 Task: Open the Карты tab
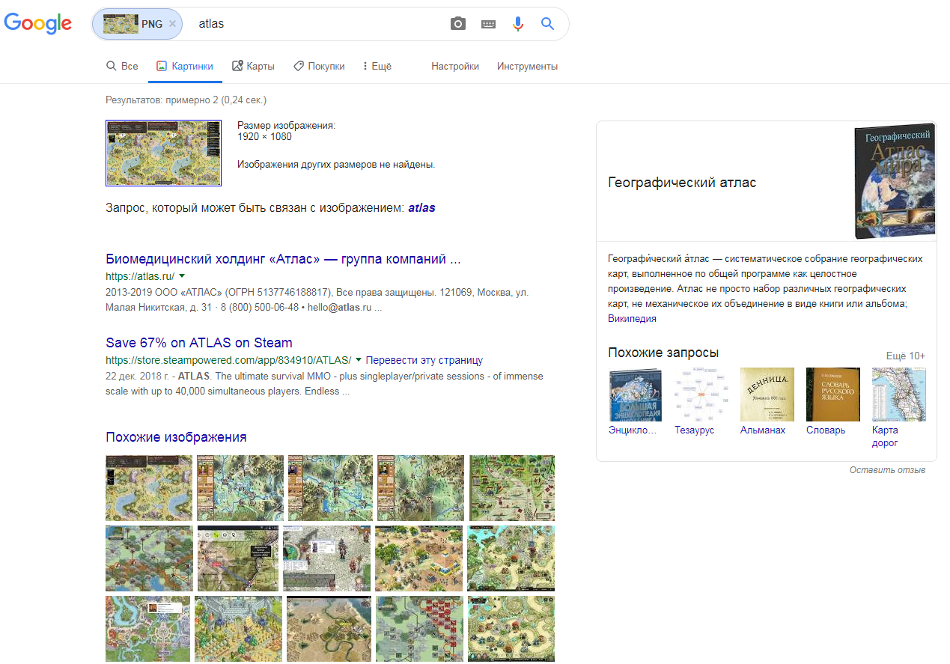click(253, 66)
